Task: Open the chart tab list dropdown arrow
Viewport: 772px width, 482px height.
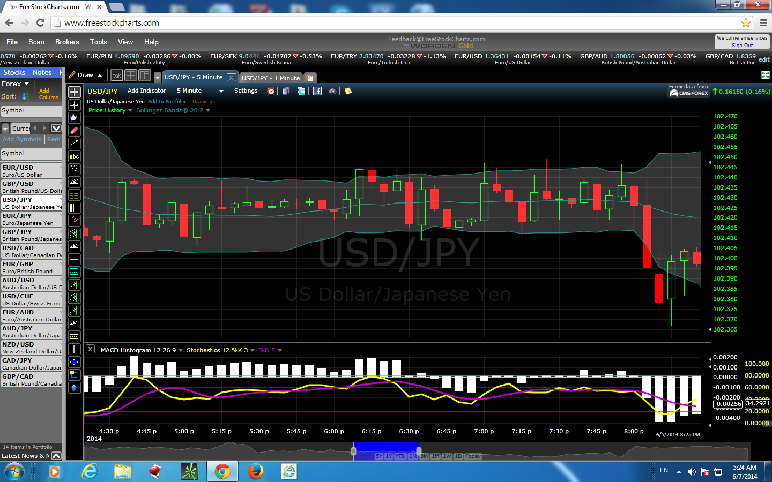Action: click(x=158, y=78)
